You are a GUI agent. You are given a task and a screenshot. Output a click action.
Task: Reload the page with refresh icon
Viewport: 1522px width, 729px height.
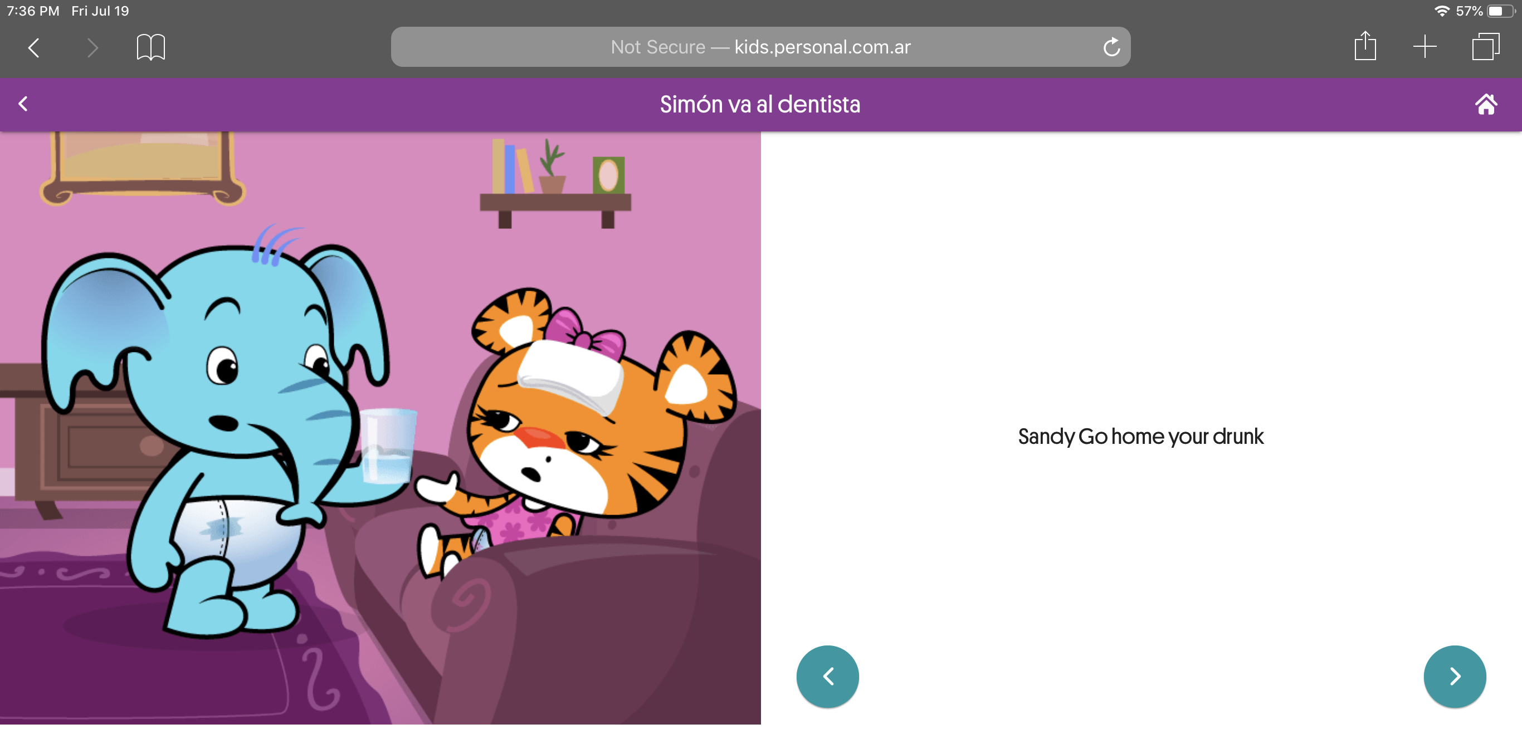pyautogui.click(x=1111, y=47)
